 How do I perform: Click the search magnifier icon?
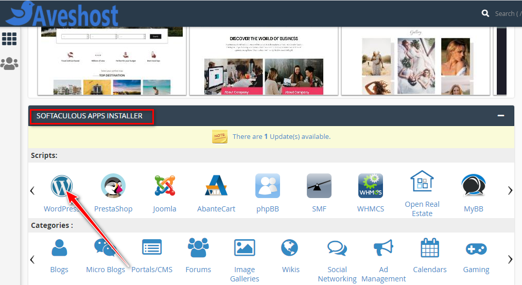485,13
